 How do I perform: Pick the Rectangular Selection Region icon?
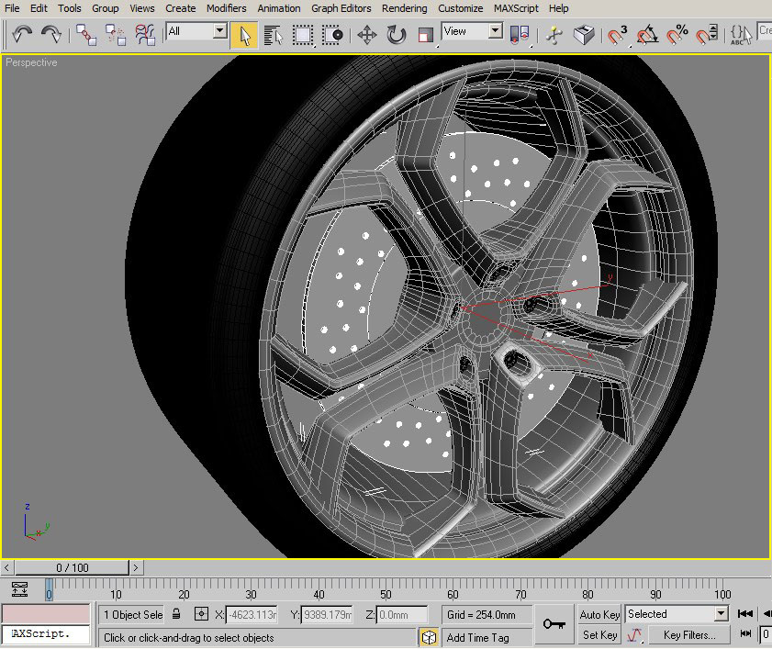pyautogui.click(x=303, y=35)
